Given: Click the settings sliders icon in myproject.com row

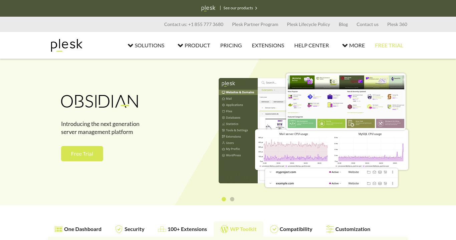Looking at the screenshot, I should pyautogui.click(x=385, y=172).
